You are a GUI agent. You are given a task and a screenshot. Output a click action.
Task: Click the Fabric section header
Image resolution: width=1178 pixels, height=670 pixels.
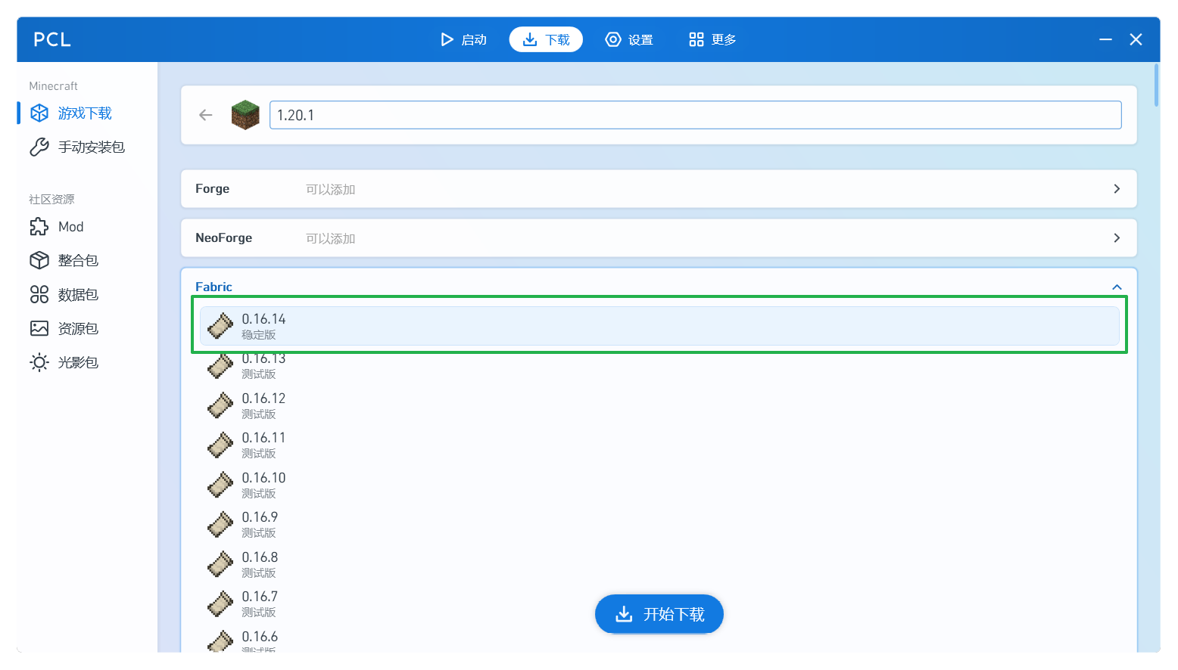213,287
